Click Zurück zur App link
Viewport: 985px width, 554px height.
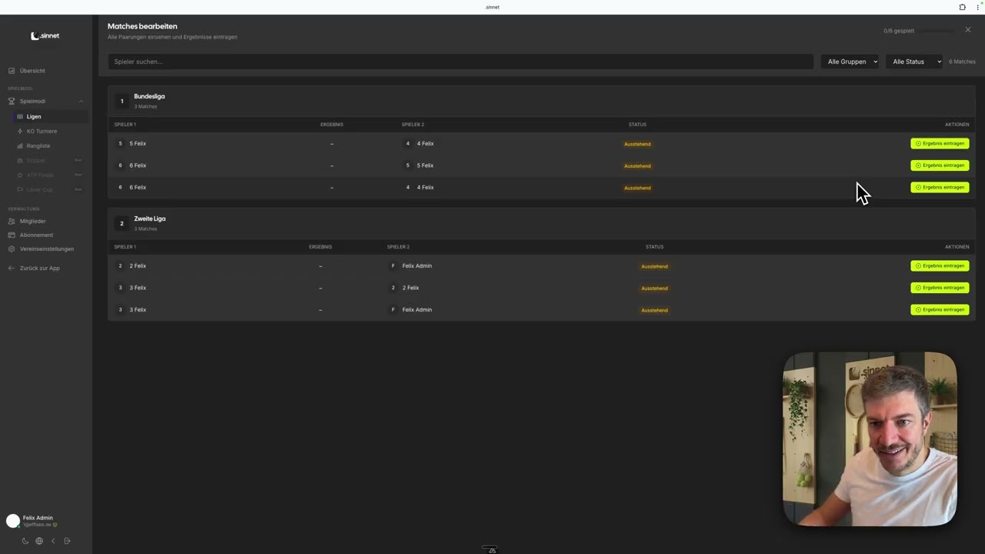pyautogui.click(x=40, y=268)
